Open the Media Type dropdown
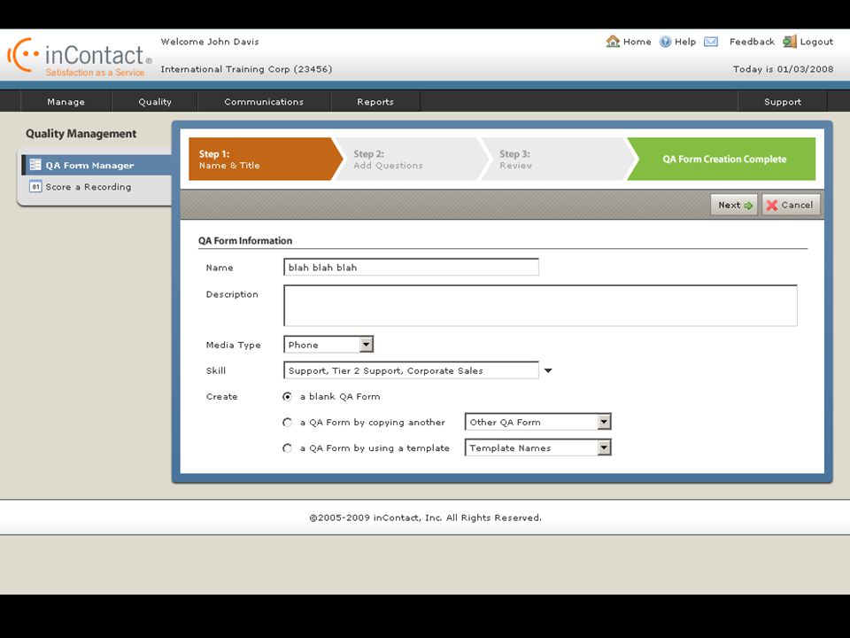The image size is (850, 638). [367, 345]
